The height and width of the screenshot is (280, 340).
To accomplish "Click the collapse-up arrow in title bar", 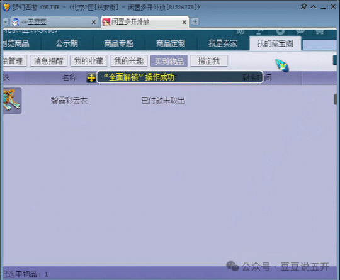I will (314, 7).
